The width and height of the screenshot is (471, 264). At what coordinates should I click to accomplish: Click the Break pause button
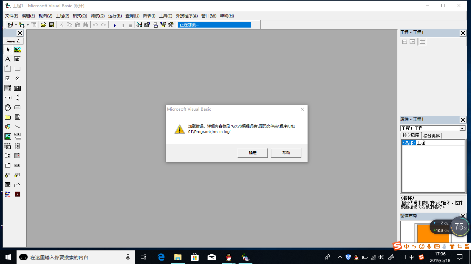(x=122, y=25)
